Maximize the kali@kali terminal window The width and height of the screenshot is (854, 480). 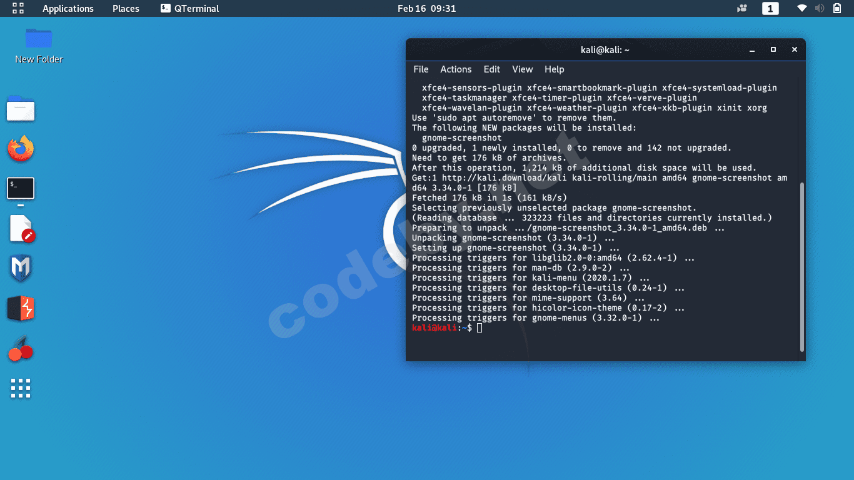coord(773,49)
